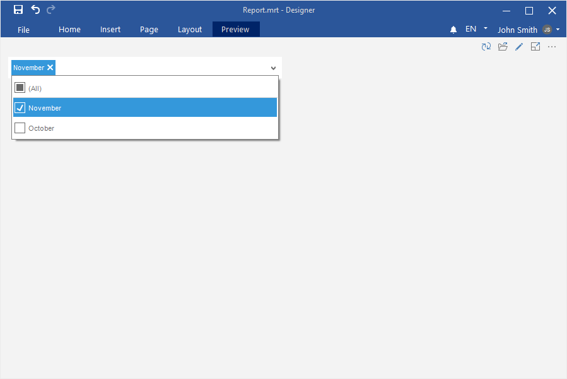Click the refresh arrows icon
This screenshot has height=379, width=567.
click(x=486, y=47)
